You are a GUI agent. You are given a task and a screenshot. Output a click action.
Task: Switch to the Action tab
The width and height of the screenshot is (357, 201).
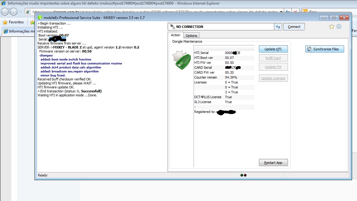click(x=175, y=35)
